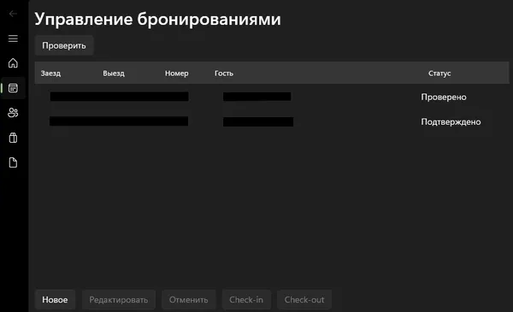Select the booking row with status Подтверждено

(x=272, y=121)
